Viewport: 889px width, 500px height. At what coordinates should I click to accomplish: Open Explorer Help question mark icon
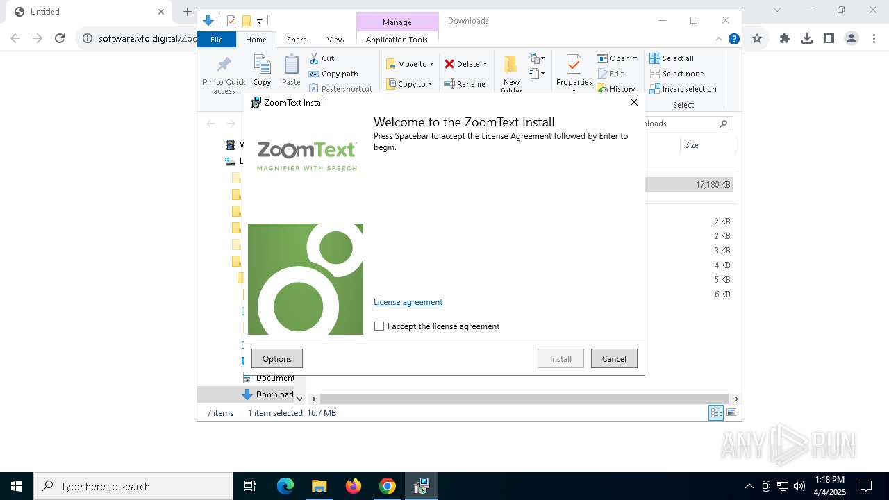(x=733, y=39)
